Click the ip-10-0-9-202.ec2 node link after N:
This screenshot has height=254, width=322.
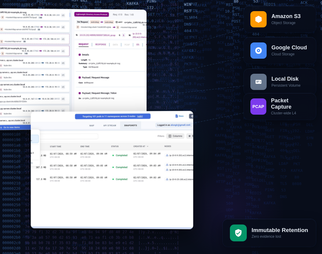[x=139, y=35]
